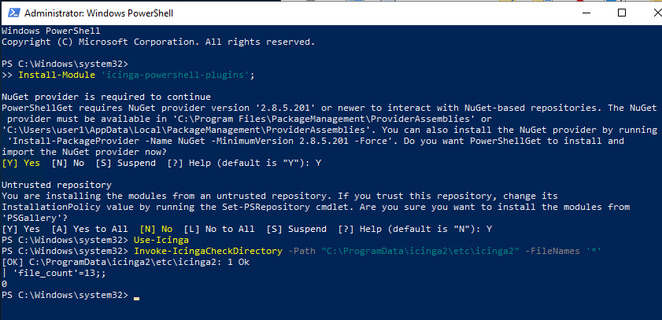This screenshot has width=662, height=320.
Task: Click the 'file_count'=13 performance data line
Action: click(54, 273)
